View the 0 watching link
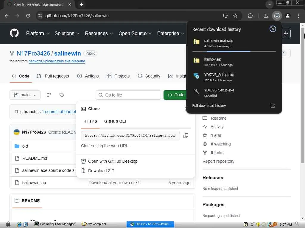The image size is (305, 228). tap(217, 144)
